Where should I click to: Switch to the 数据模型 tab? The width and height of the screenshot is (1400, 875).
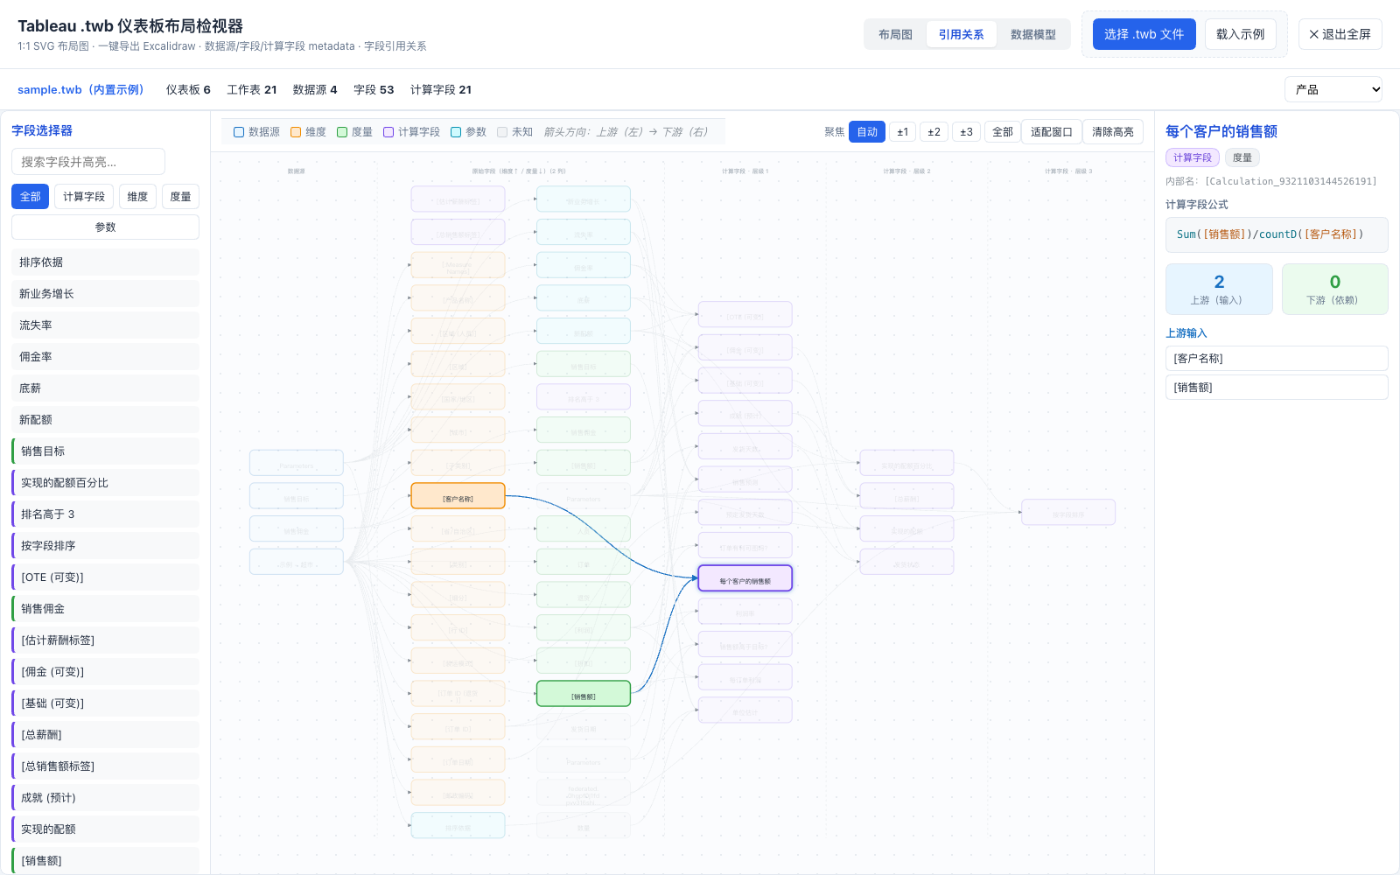tap(1032, 34)
